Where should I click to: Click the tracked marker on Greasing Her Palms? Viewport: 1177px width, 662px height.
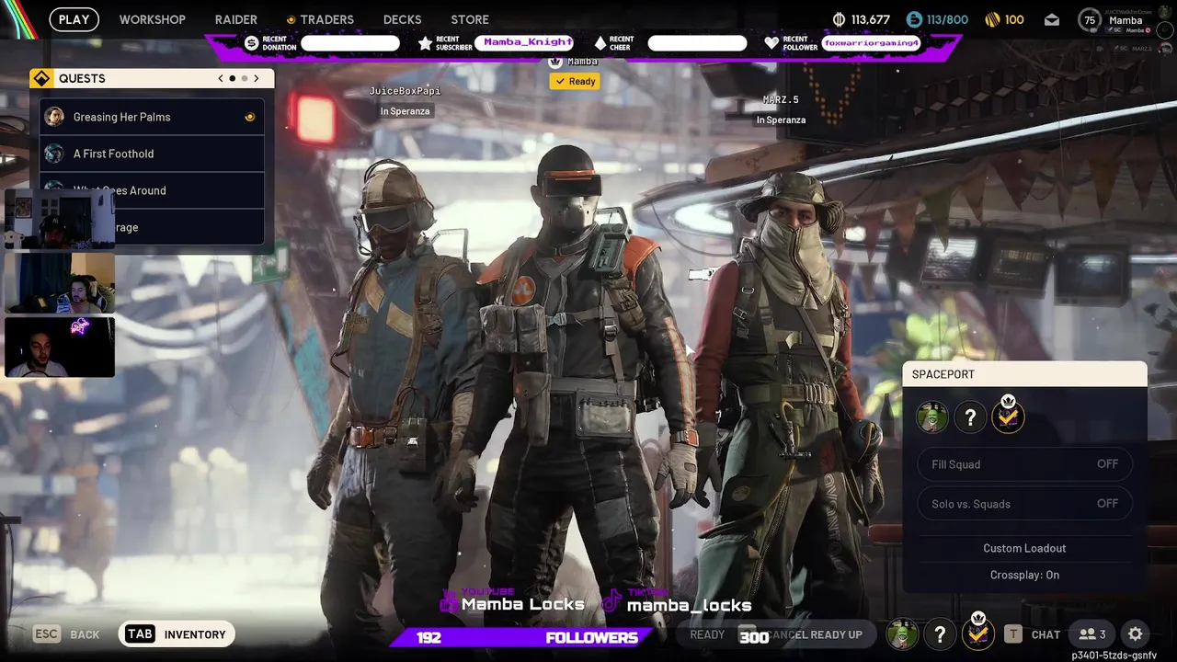coord(249,117)
